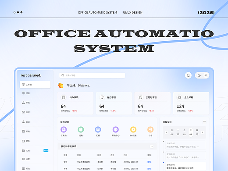Viewport: 228px width, 171px height.
Task: Go to previous days with left calendar arrow
Action: (x=166, y=132)
